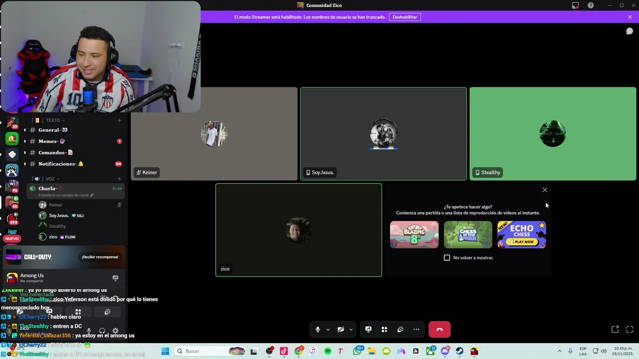Add a channel to TEXTO category

[x=119, y=120]
